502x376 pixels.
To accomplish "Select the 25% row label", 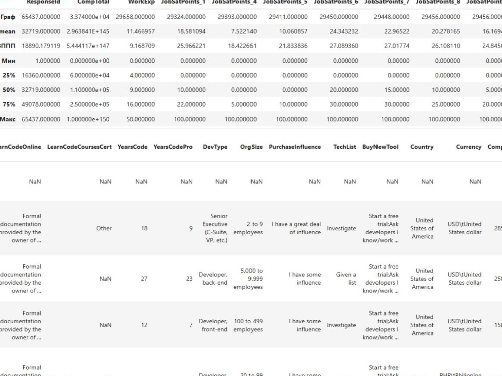I will tap(9, 76).
